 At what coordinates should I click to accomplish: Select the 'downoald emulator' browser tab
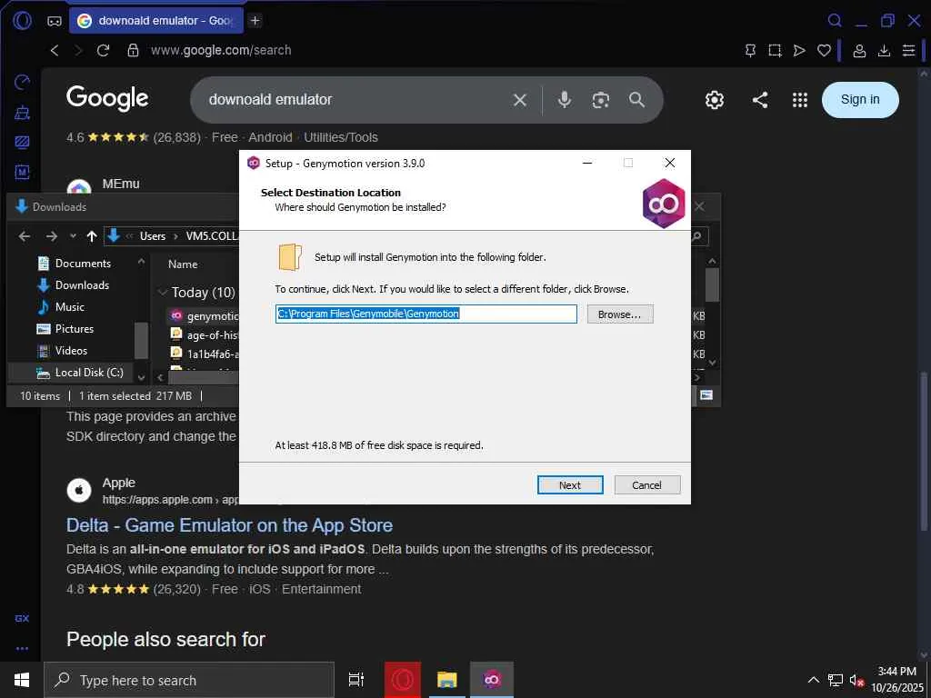[156, 21]
